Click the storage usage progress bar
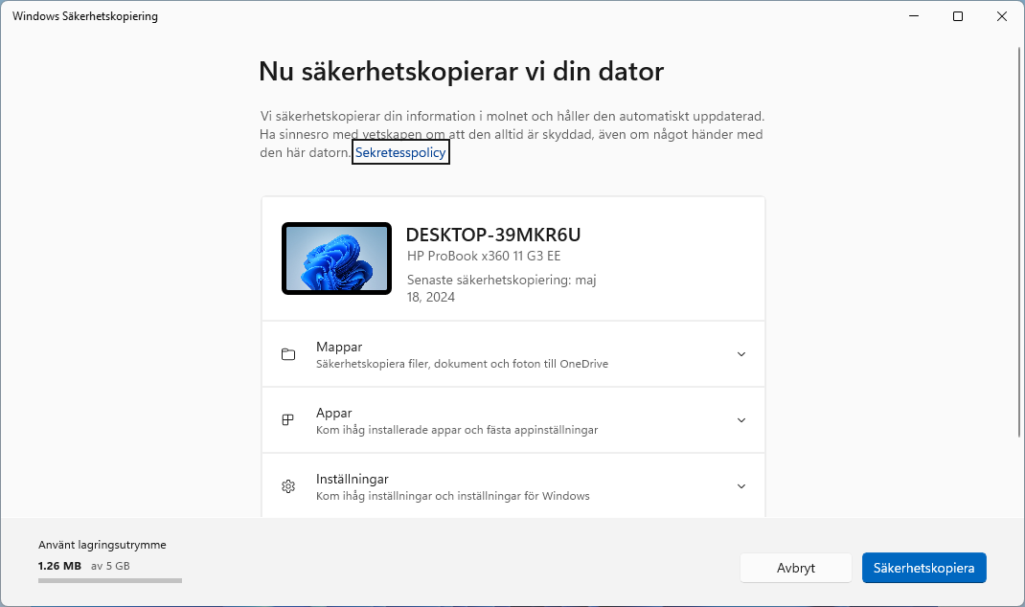This screenshot has height=607, width=1025. point(109,578)
